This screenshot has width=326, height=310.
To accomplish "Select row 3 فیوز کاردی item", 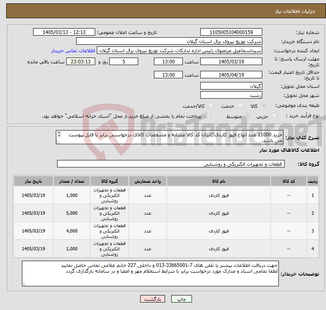I will 218,231.
